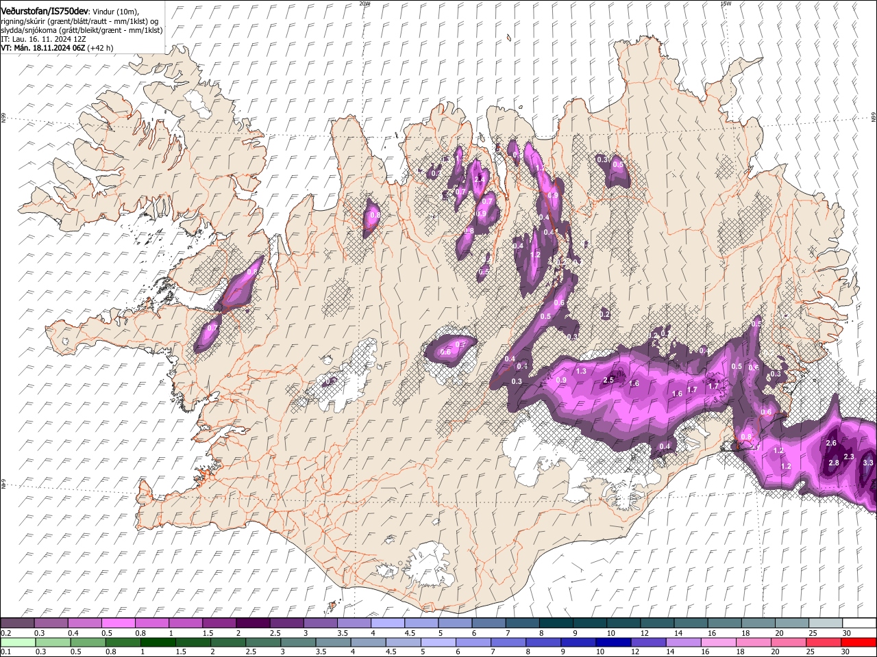Select the 'Vindur (10m)' description text

pos(115,12)
